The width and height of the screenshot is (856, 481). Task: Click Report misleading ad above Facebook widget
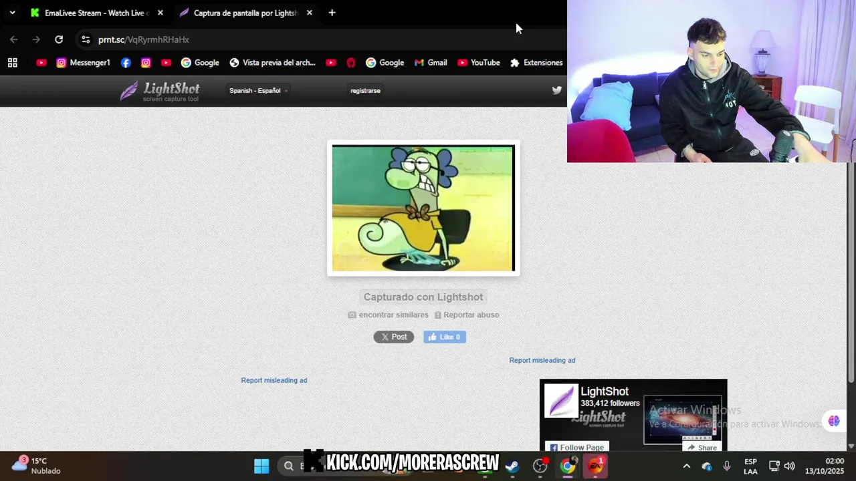542,360
